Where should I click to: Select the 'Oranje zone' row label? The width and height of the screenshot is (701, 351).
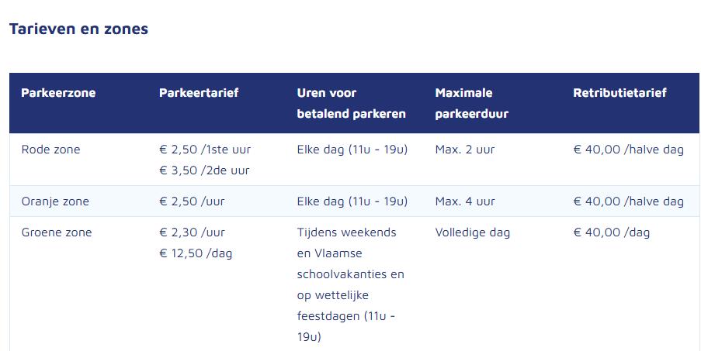[x=55, y=201]
